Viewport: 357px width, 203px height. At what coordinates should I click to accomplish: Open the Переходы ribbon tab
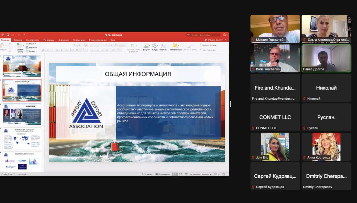pos(49,40)
